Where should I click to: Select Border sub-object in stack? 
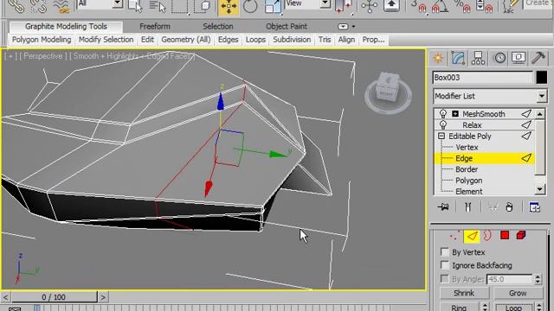467,169
